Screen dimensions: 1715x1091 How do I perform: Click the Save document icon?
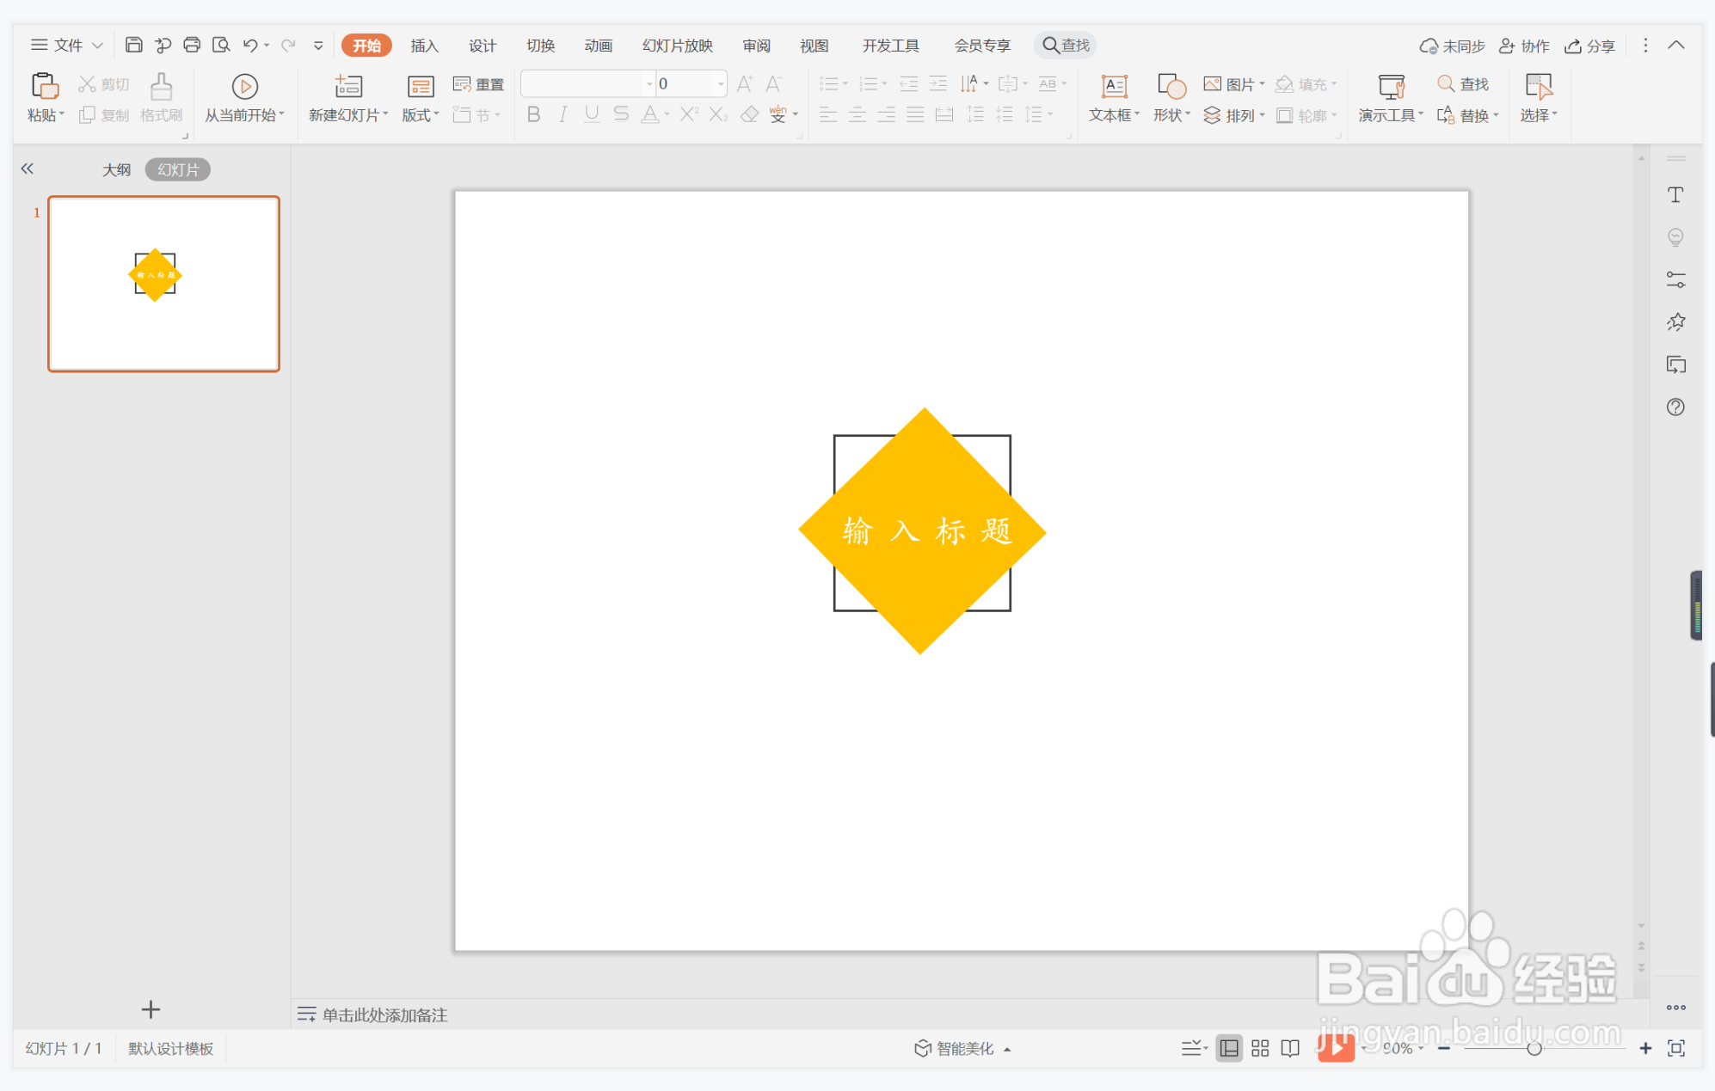tap(133, 45)
